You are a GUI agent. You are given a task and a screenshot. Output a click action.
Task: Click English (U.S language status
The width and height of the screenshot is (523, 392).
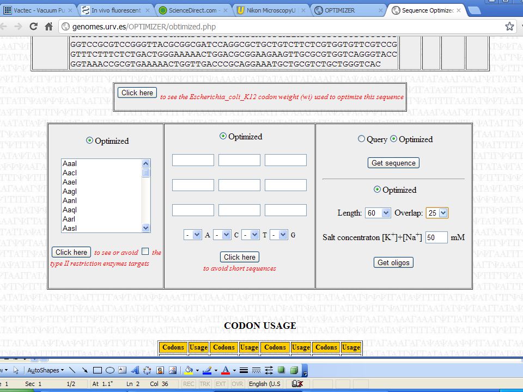[x=265, y=384]
